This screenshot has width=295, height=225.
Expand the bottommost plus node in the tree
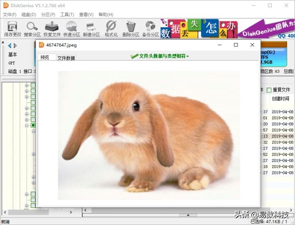(27, 206)
